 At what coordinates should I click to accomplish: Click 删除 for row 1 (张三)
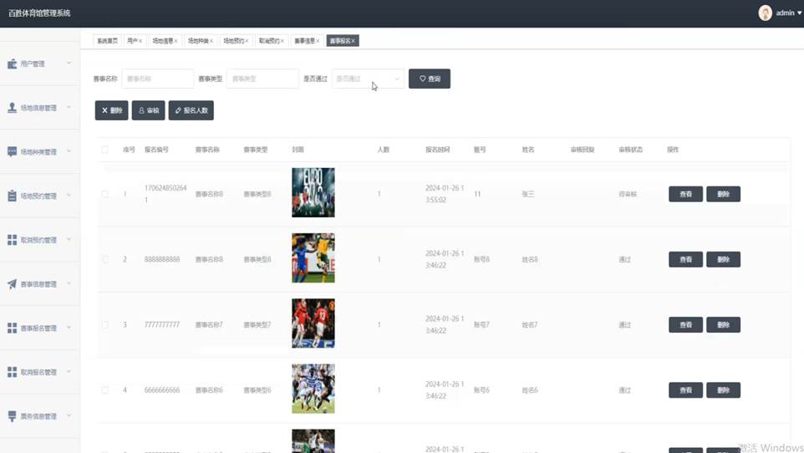pyautogui.click(x=723, y=194)
